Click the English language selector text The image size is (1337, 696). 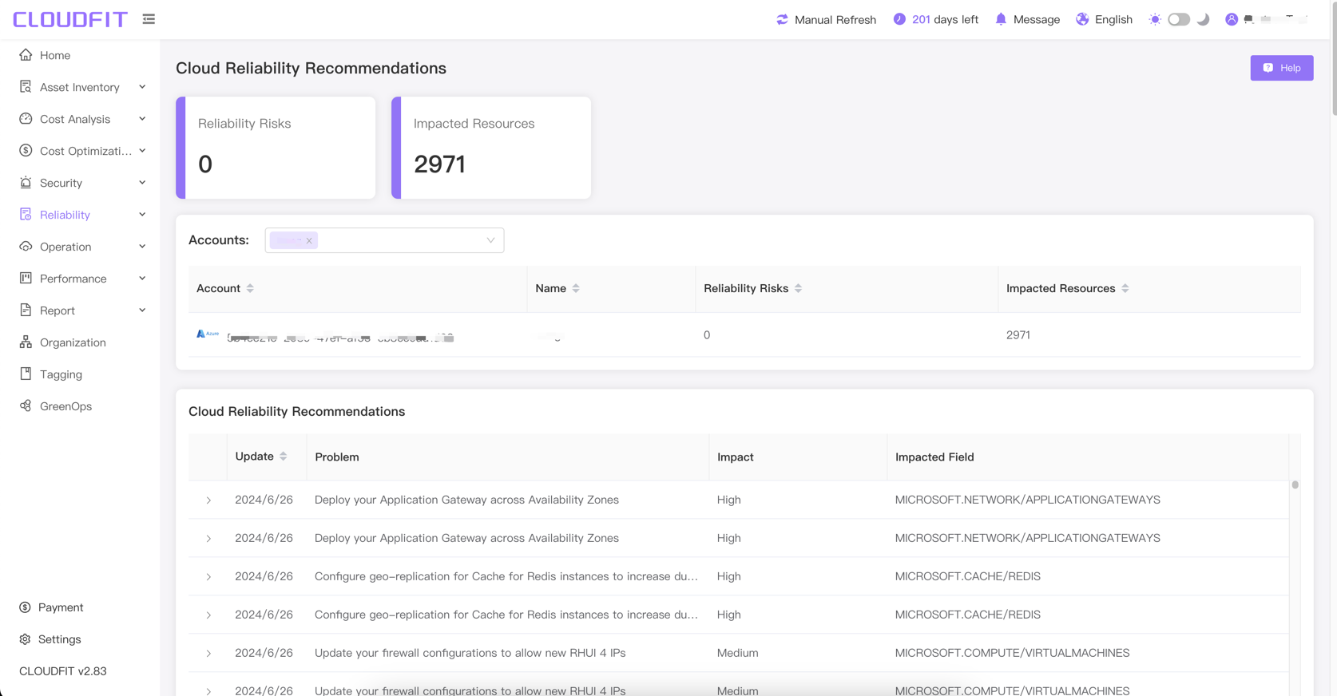coord(1113,19)
